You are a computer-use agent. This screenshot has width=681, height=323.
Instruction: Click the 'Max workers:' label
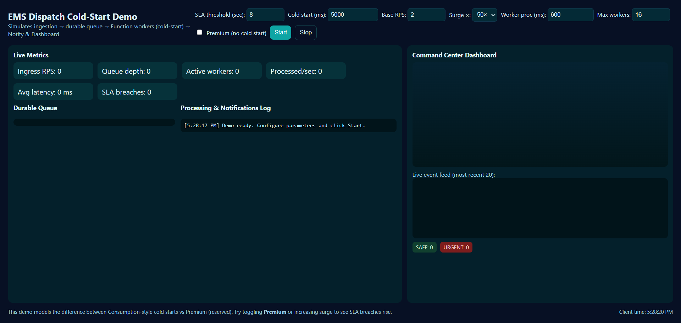(x=614, y=15)
